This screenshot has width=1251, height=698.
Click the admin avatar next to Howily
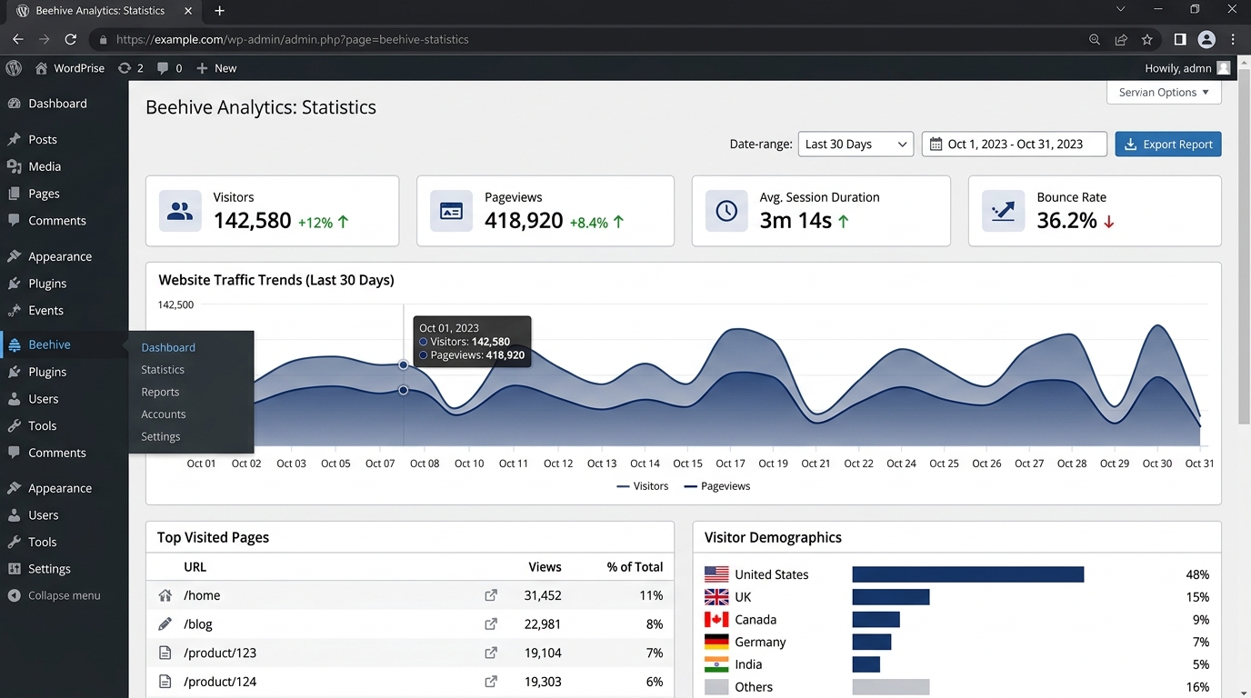(x=1224, y=68)
